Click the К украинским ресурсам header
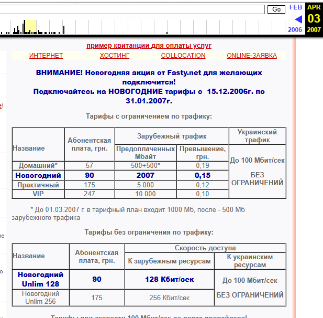 pyautogui.click(x=250, y=261)
